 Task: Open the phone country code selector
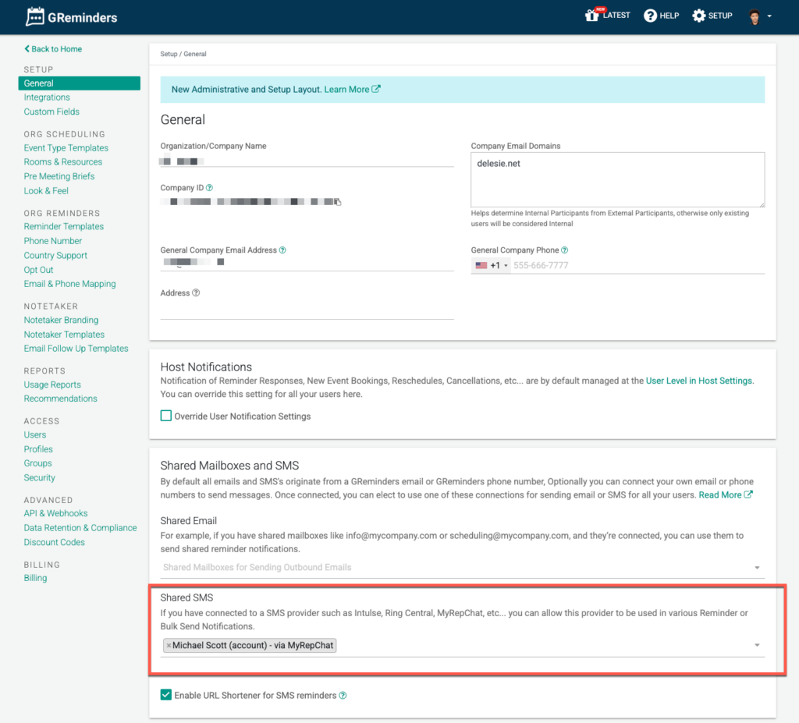[491, 265]
